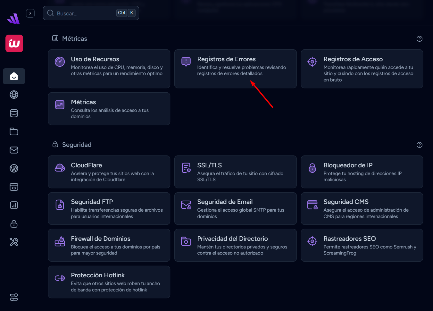Open the folder files icon in sidebar
Screen dimensions: 433x311
tap(14, 131)
